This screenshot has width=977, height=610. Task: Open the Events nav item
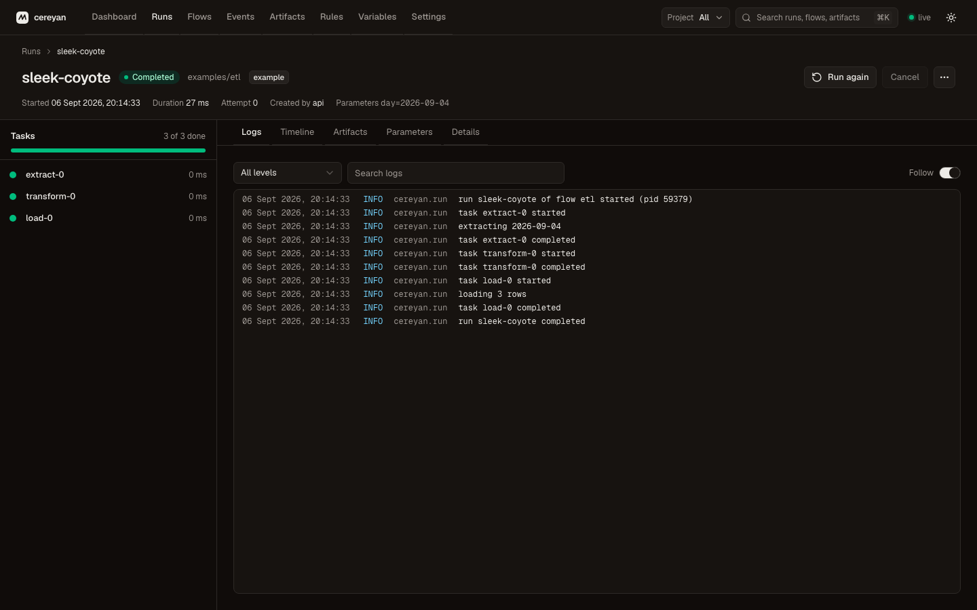pos(240,17)
